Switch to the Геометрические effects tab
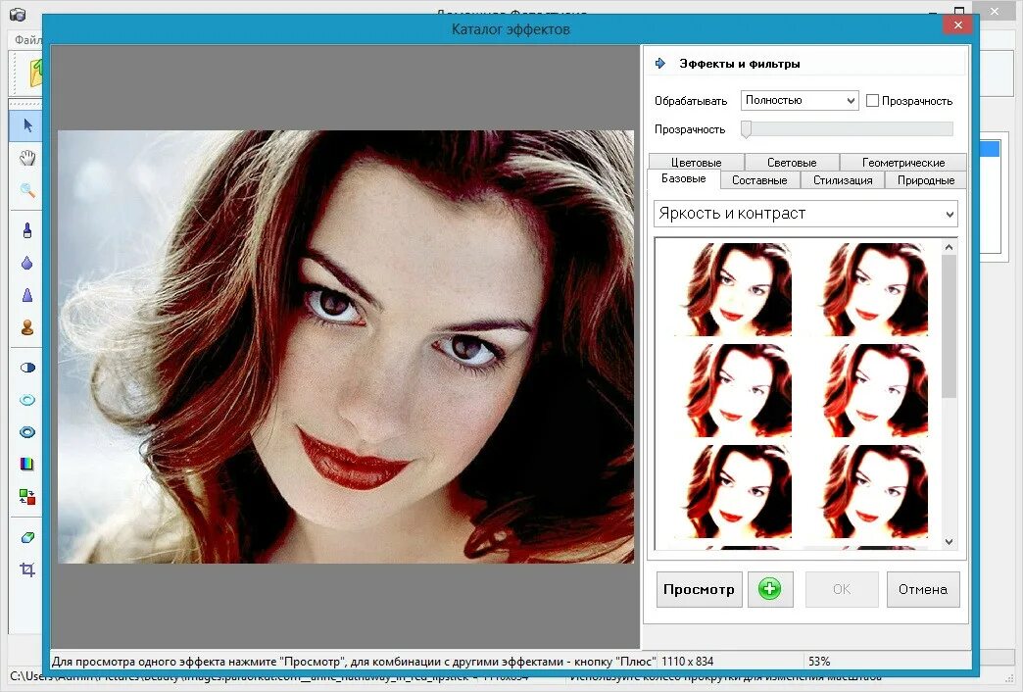This screenshot has width=1023, height=692. [x=901, y=162]
